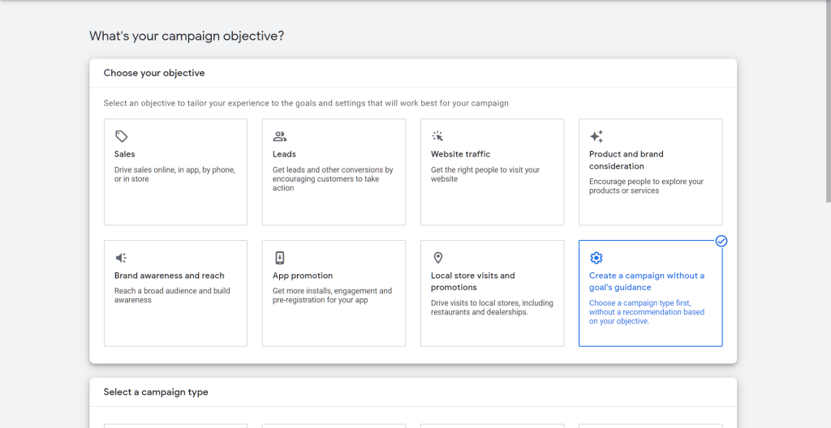This screenshot has width=831, height=428.
Task: Select "Product and brand consideration" title text
Action: [626, 160]
